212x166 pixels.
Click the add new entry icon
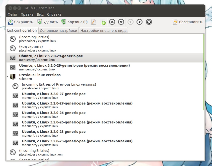tap(103, 22)
